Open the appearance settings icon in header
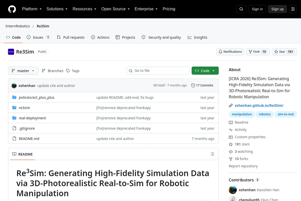The image size is (301, 201). pyautogui.click(x=293, y=9)
